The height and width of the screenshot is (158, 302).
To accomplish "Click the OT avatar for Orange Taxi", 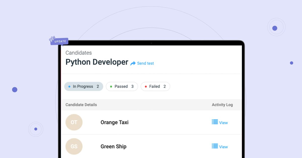I will [74, 122].
